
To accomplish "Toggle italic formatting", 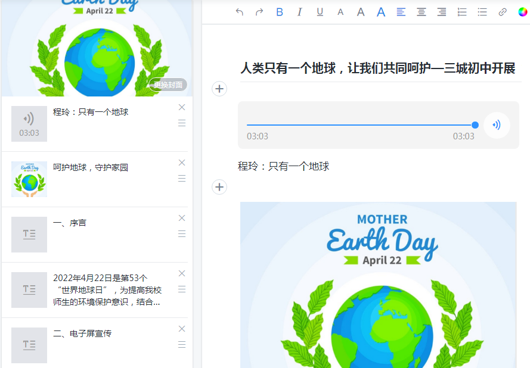I will (x=299, y=12).
